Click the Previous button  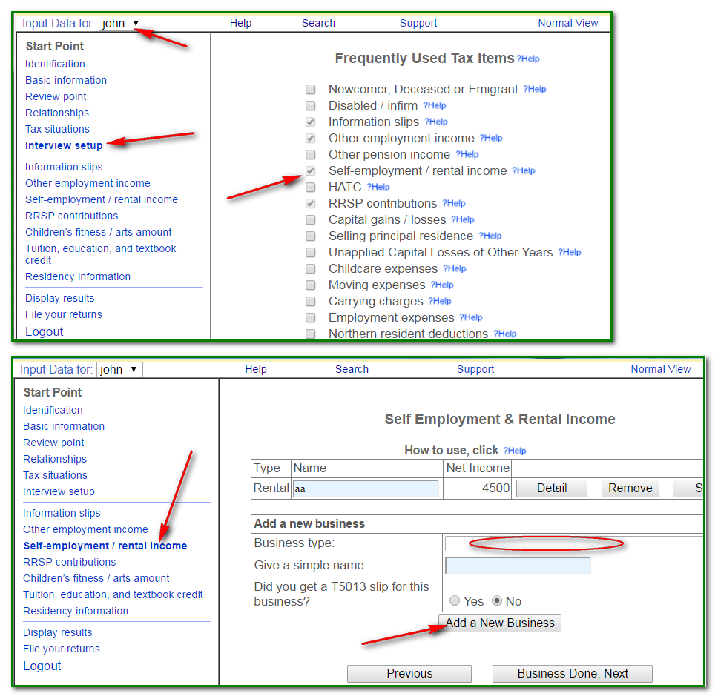[x=409, y=673]
